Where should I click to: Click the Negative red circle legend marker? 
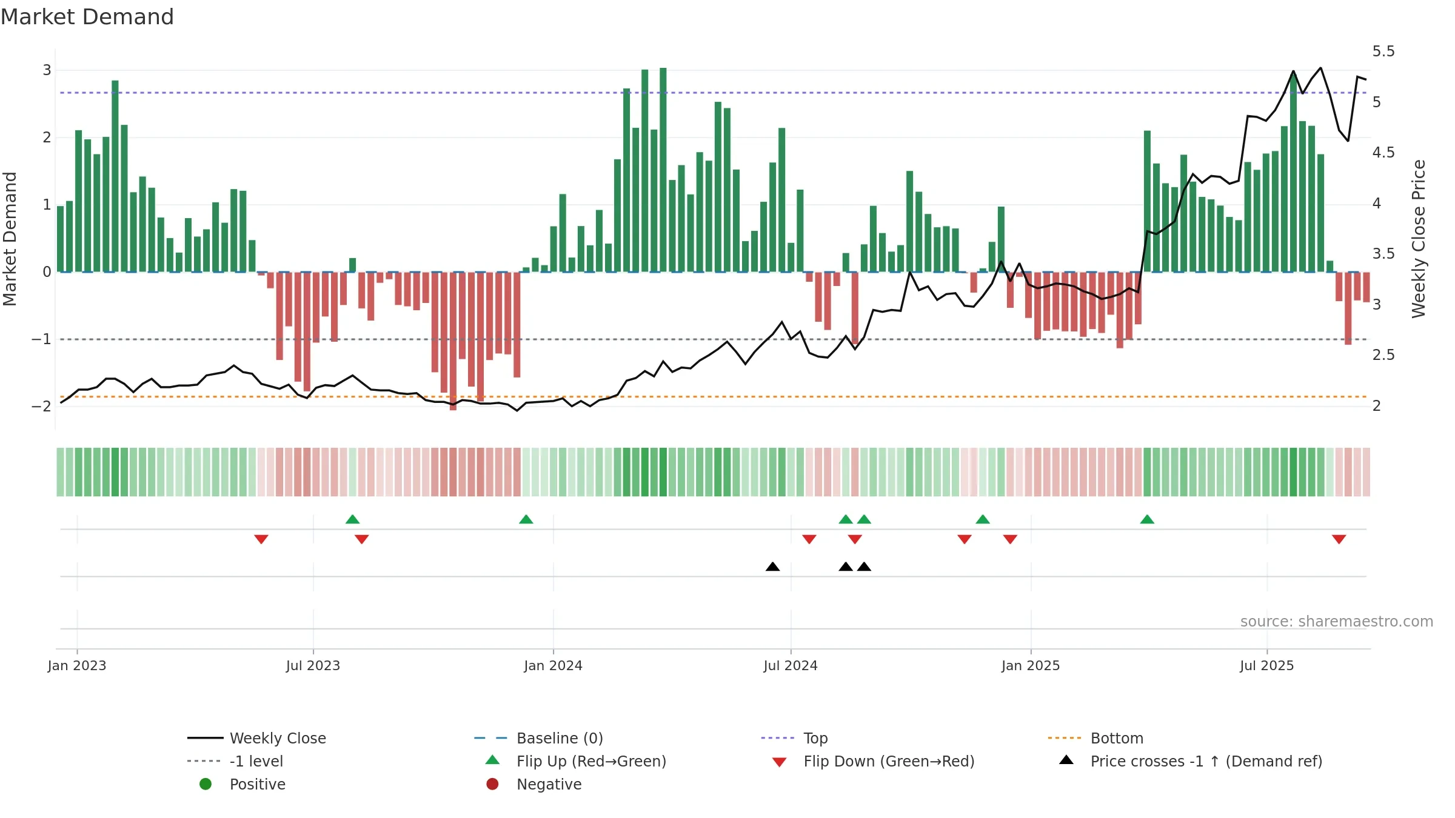pos(492,784)
